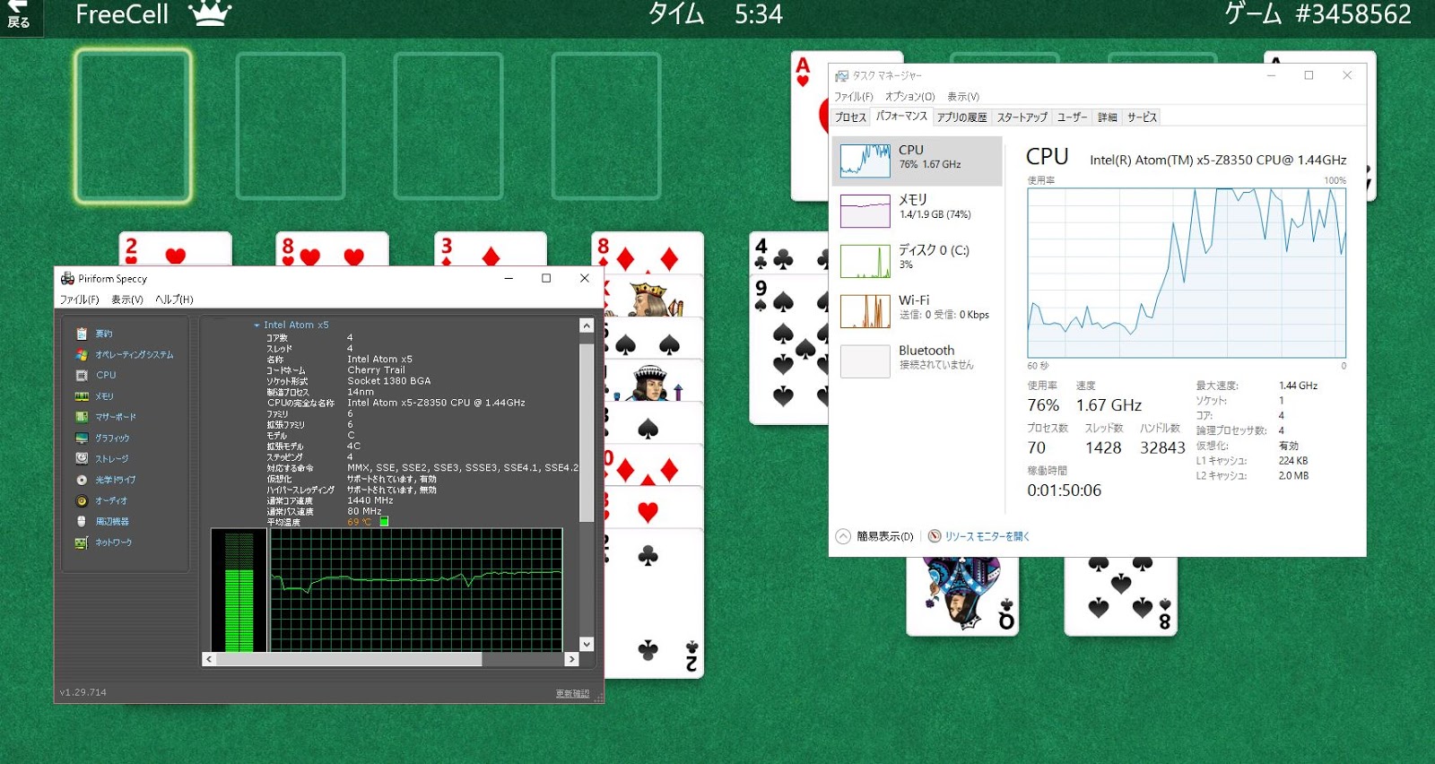Click the 2 of hearts card
Viewport: 1435px width, 764px height.
pyautogui.click(x=175, y=249)
